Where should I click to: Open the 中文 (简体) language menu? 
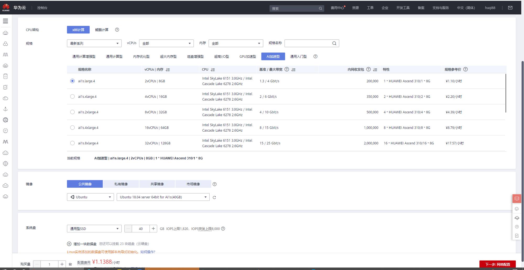pos(466,8)
